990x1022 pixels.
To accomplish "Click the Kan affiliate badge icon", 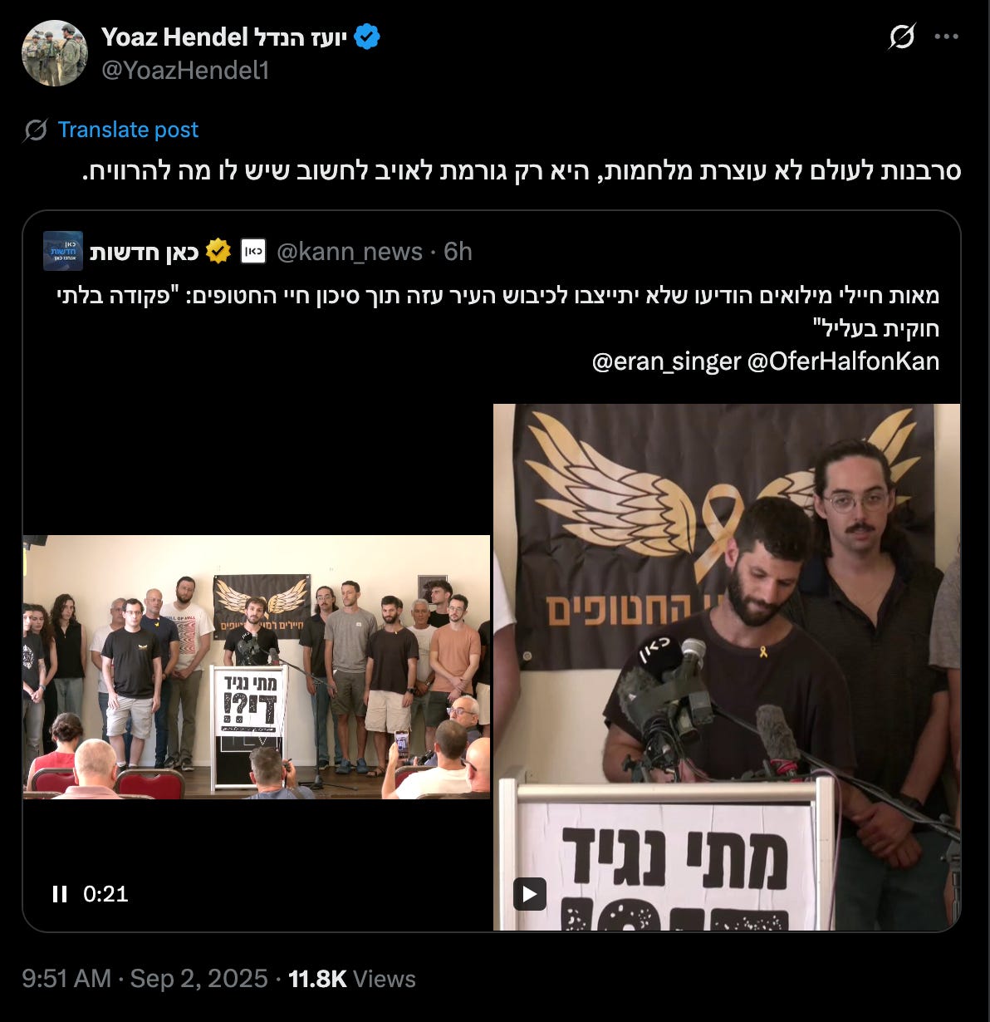I will [x=253, y=251].
